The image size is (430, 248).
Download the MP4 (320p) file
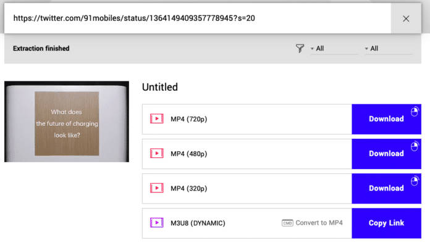point(386,188)
